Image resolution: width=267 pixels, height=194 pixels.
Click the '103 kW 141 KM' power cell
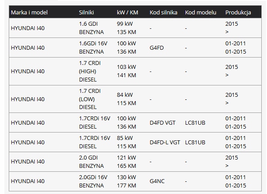pos(127,71)
